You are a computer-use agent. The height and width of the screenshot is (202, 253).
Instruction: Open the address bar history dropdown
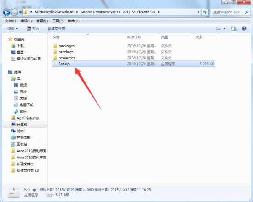tap(198, 12)
